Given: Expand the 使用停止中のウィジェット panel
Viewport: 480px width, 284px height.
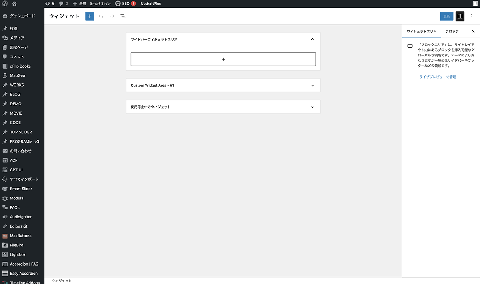Looking at the screenshot, I should (x=312, y=107).
